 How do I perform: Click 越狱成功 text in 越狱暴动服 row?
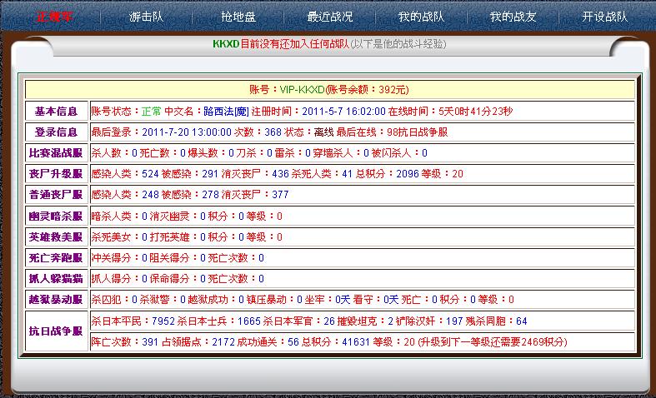click(x=208, y=300)
